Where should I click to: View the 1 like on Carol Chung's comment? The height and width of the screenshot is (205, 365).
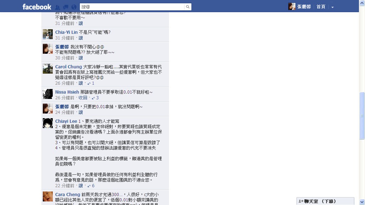coord(91,83)
